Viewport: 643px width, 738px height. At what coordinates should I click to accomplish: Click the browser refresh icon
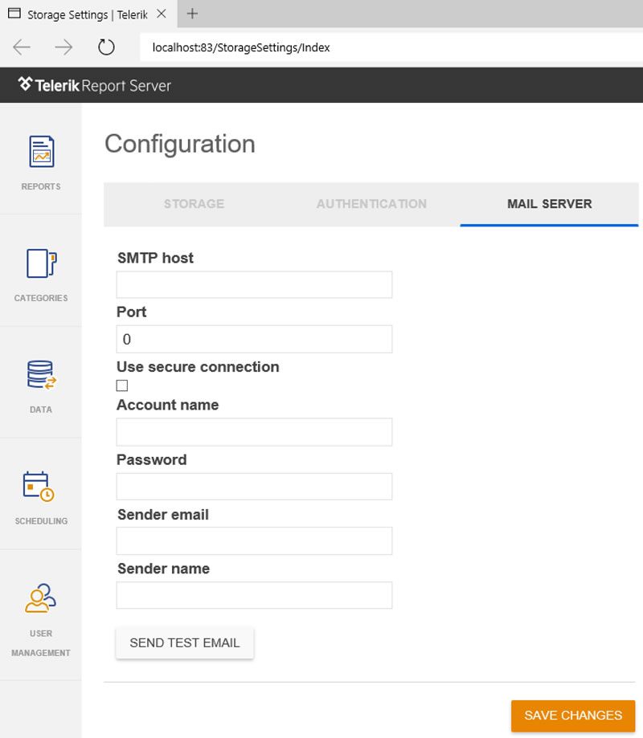(106, 47)
